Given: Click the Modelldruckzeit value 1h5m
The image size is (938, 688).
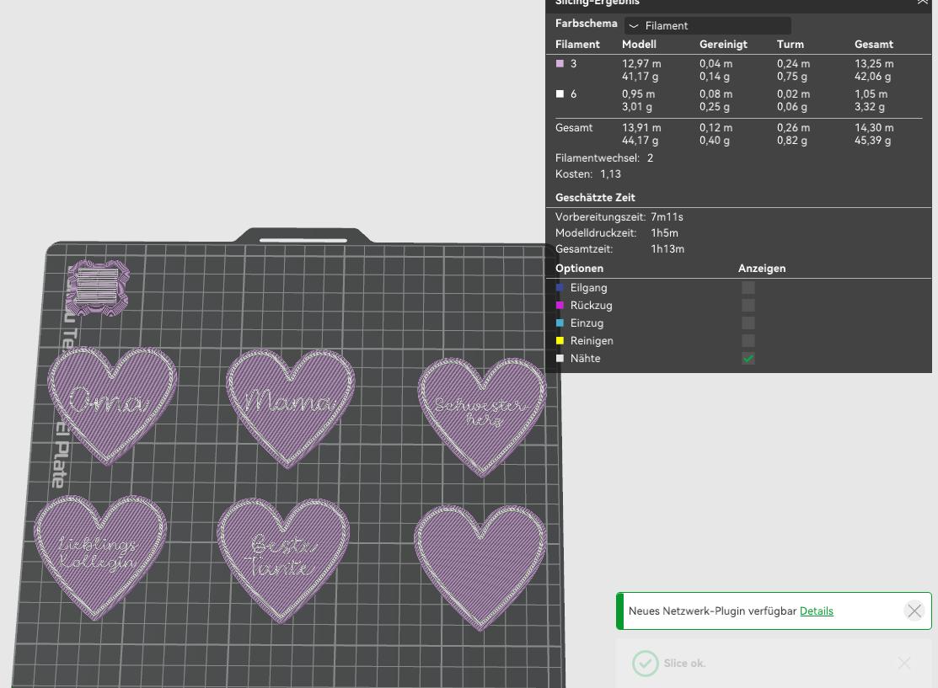Looking at the screenshot, I should tap(665, 233).
